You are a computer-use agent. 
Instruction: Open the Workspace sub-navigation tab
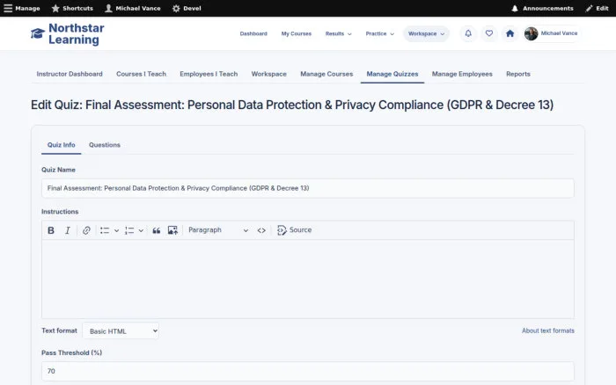coord(268,74)
